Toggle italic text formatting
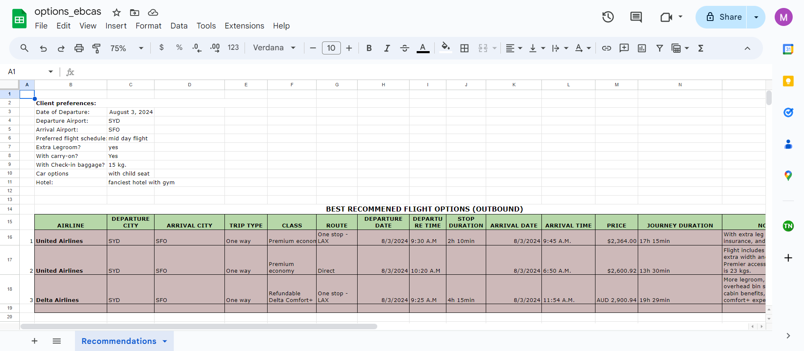The image size is (804, 351). [x=387, y=48]
